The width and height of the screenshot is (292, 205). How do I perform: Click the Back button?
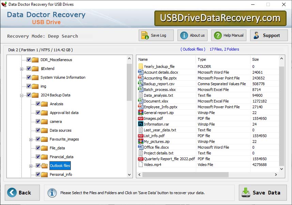pyautogui.click(x=21, y=192)
